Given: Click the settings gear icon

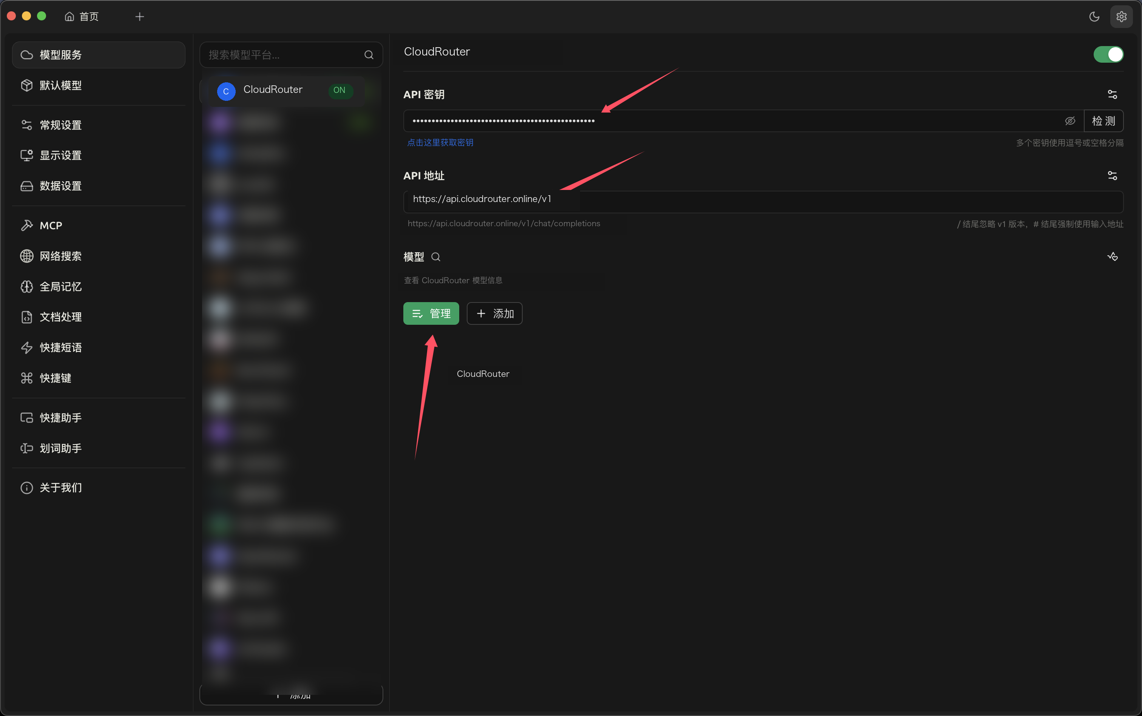Looking at the screenshot, I should tap(1121, 17).
